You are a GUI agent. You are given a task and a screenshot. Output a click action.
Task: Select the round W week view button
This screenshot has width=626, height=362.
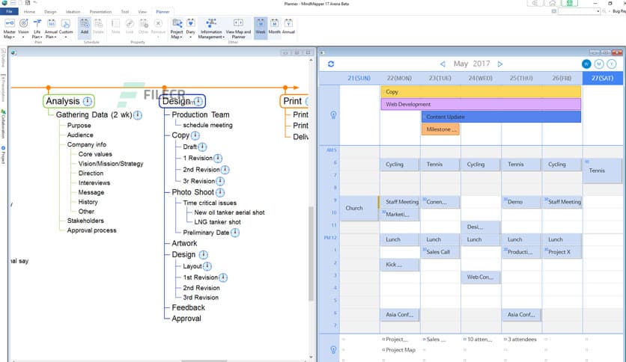tap(587, 64)
